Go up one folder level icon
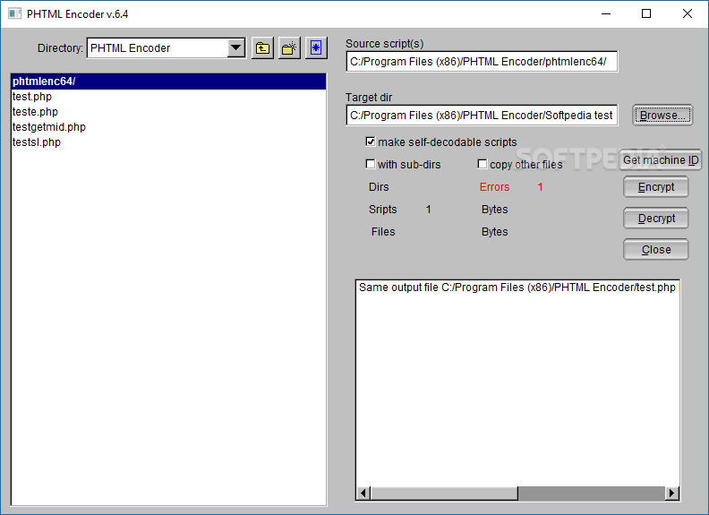 [262, 48]
